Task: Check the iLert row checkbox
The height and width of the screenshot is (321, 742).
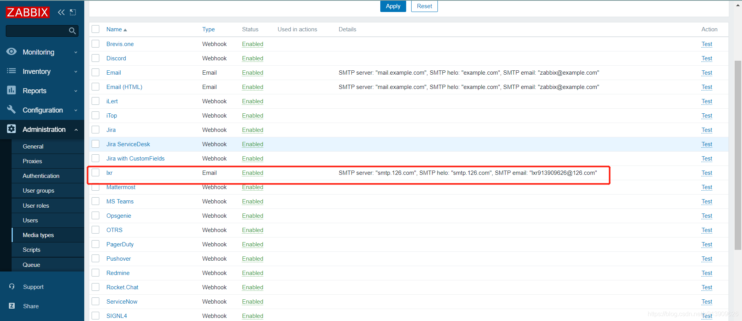Action: point(95,101)
